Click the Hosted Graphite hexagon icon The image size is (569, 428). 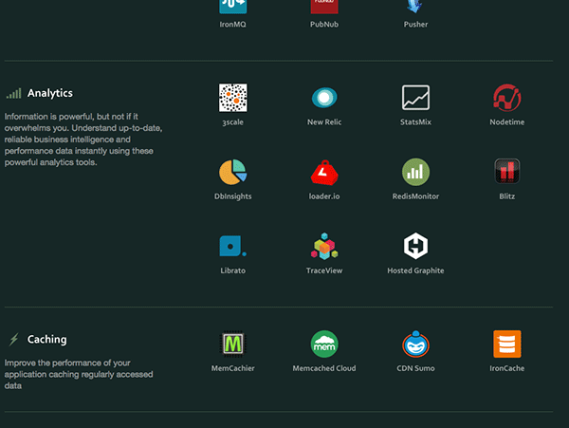coord(415,246)
